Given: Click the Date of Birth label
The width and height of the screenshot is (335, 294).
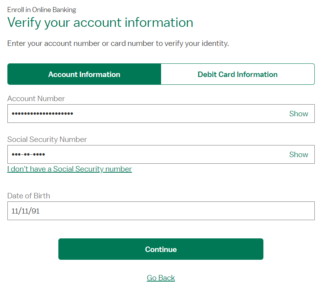Looking at the screenshot, I should click(29, 196).
